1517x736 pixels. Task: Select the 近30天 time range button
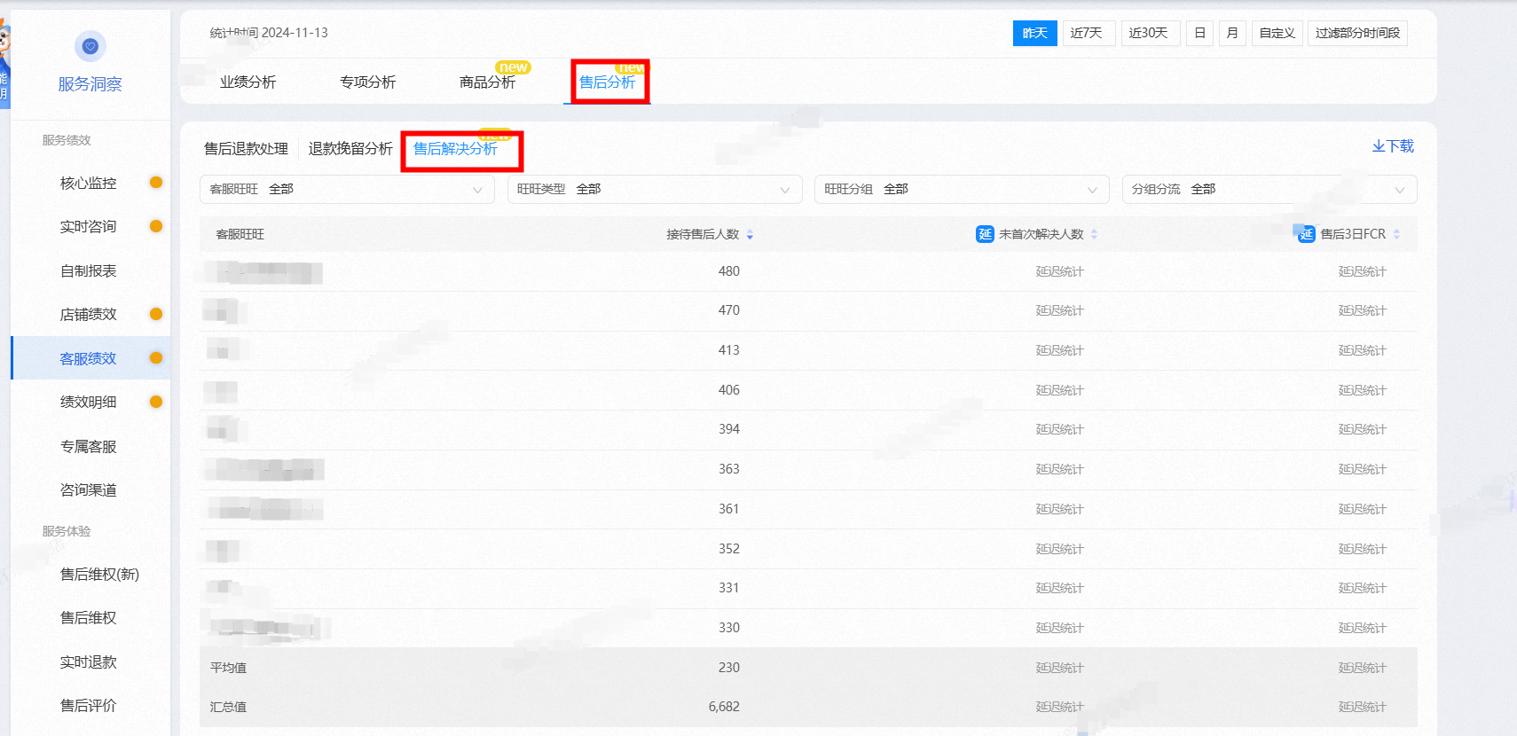(x=1149, y=33)
